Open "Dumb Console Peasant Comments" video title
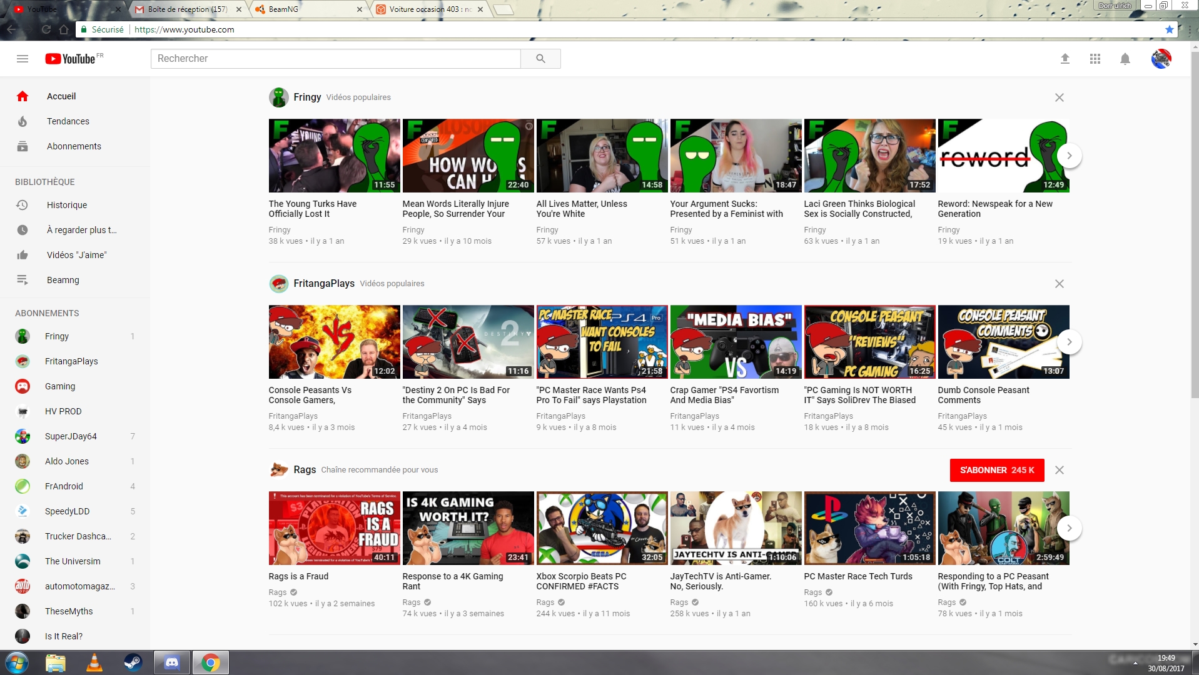Viewport: 1199px width, 675px height. pyautogui.click(x=983, y=395)
